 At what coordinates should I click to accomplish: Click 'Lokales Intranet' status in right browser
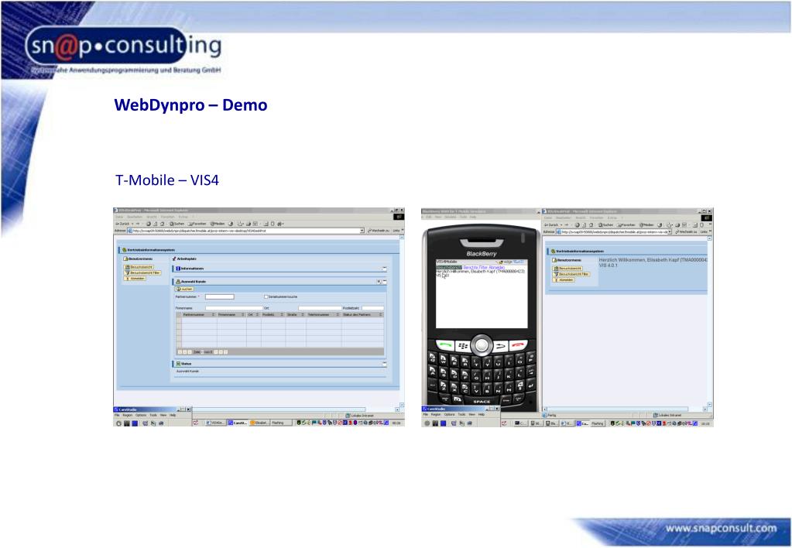pos(668,415)
